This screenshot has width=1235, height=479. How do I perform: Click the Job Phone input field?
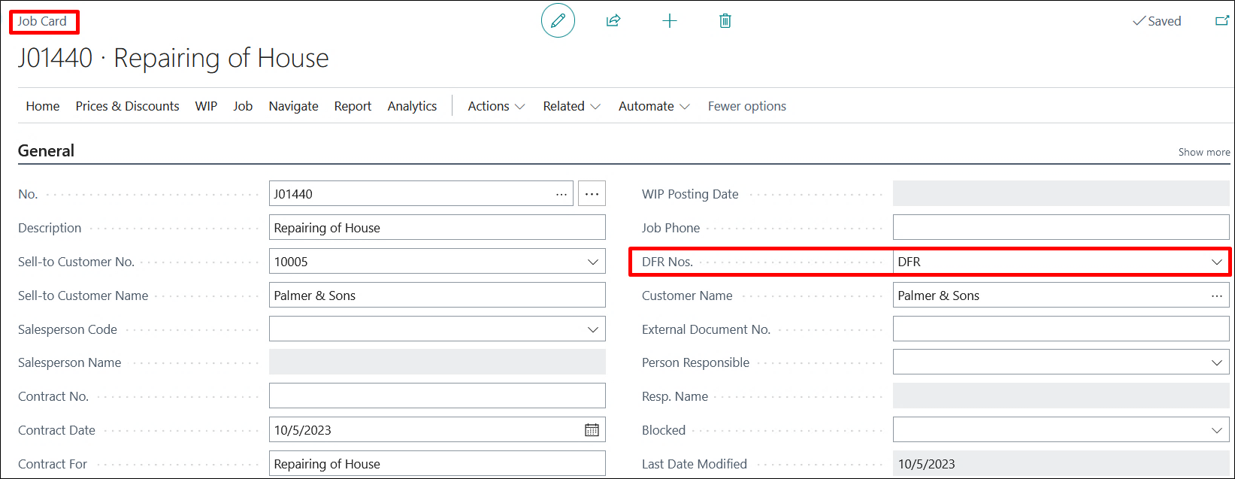click(x=1060, y=228)
